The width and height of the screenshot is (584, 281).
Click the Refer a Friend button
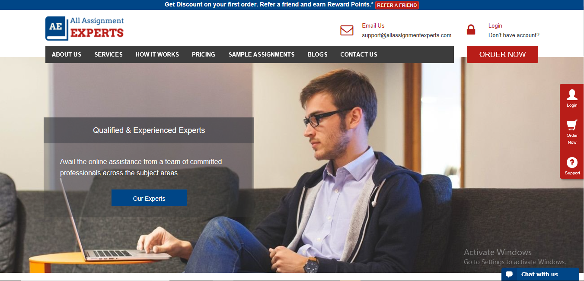[397, 5]
